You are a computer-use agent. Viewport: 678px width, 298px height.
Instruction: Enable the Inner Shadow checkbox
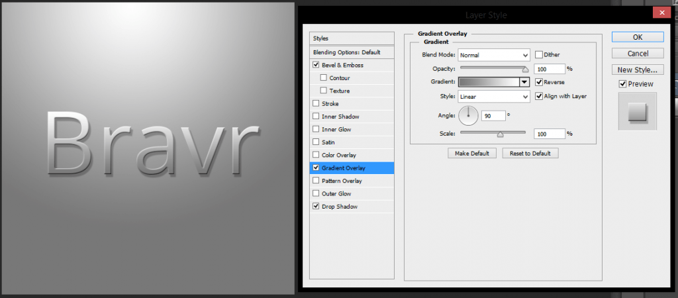316,117
